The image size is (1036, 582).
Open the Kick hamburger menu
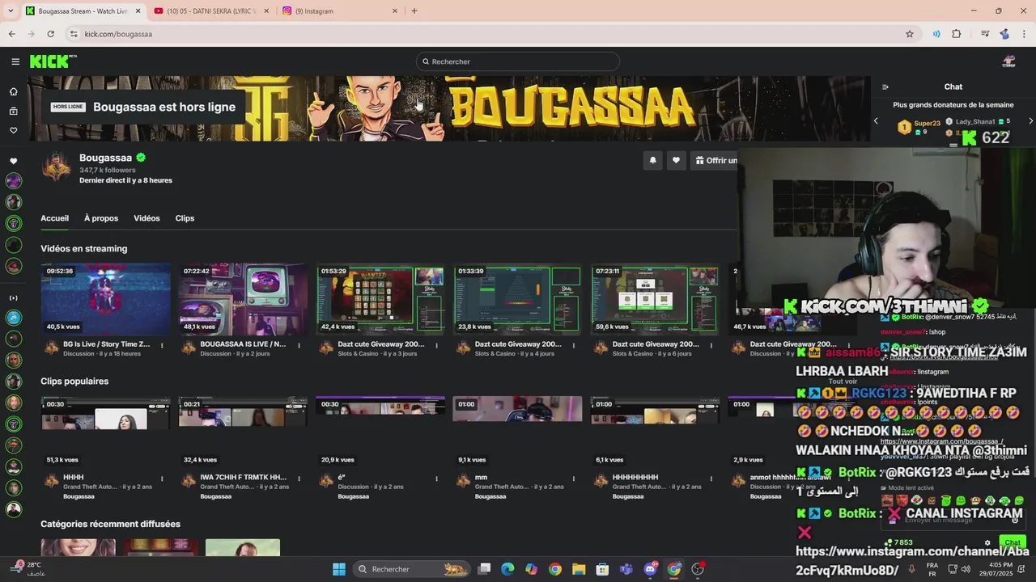pos(15,61)
